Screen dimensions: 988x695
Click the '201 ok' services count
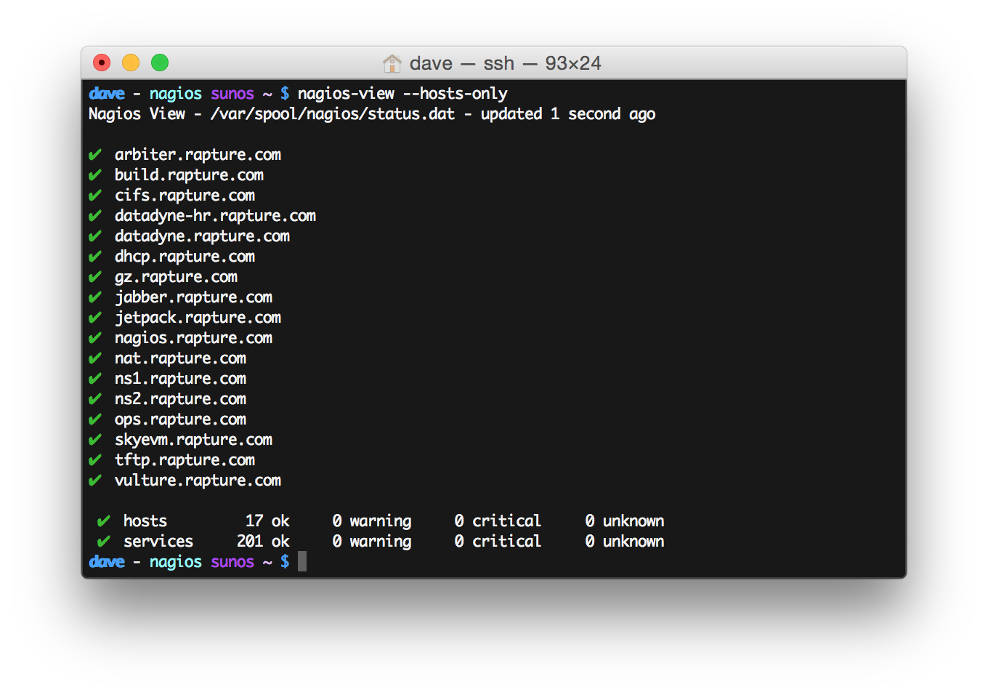(x=263, y=542)
